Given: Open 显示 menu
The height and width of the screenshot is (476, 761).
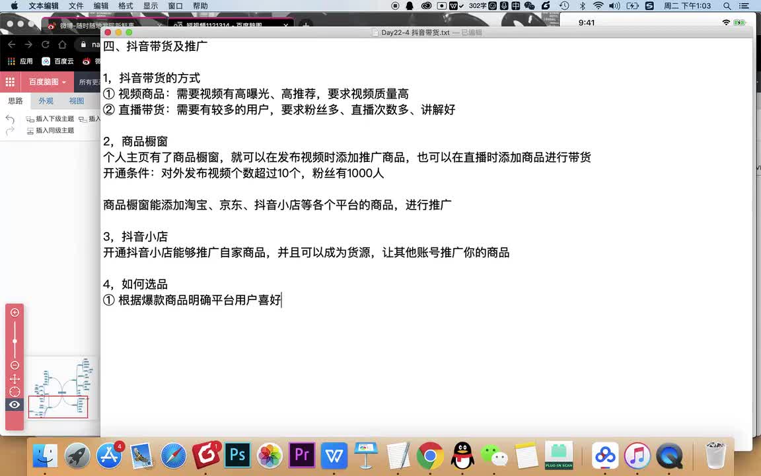Looking at the screenshot, I should (x=151, y=6).
